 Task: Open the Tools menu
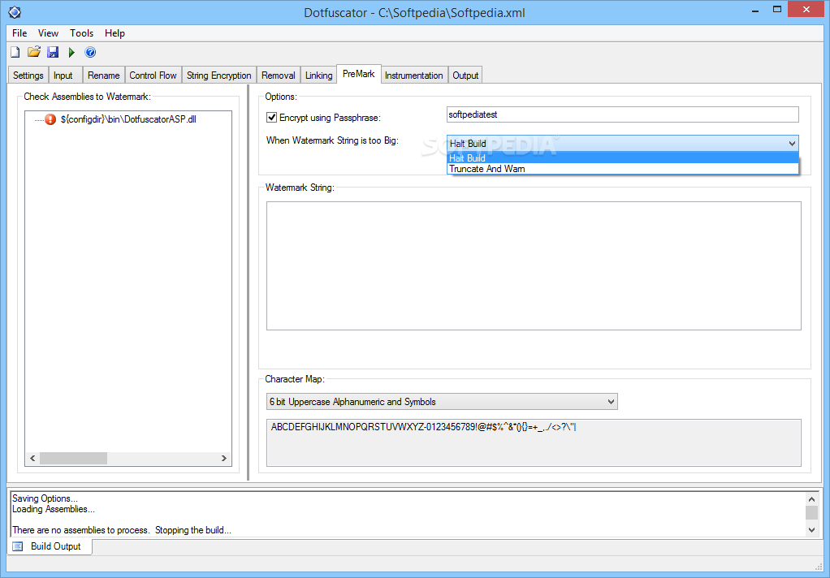tap(80, 33)
